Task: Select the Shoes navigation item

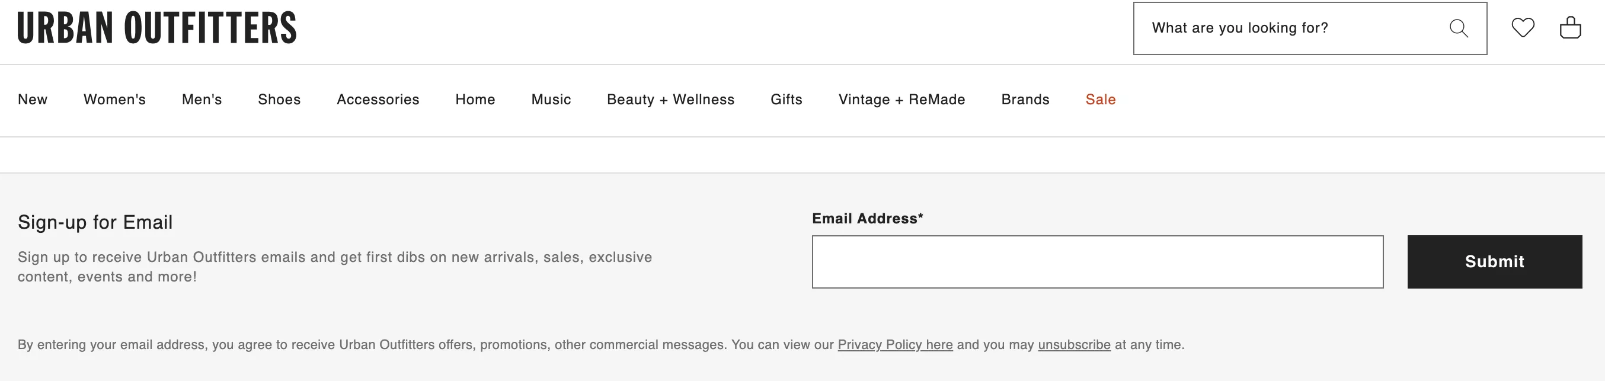Action: [x=279, y=100]
